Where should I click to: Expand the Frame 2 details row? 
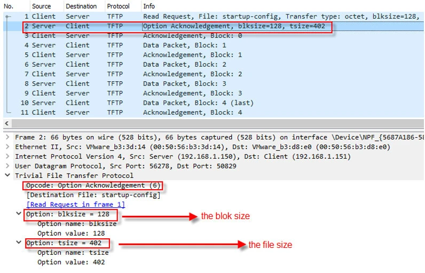[x=6, y=137]
